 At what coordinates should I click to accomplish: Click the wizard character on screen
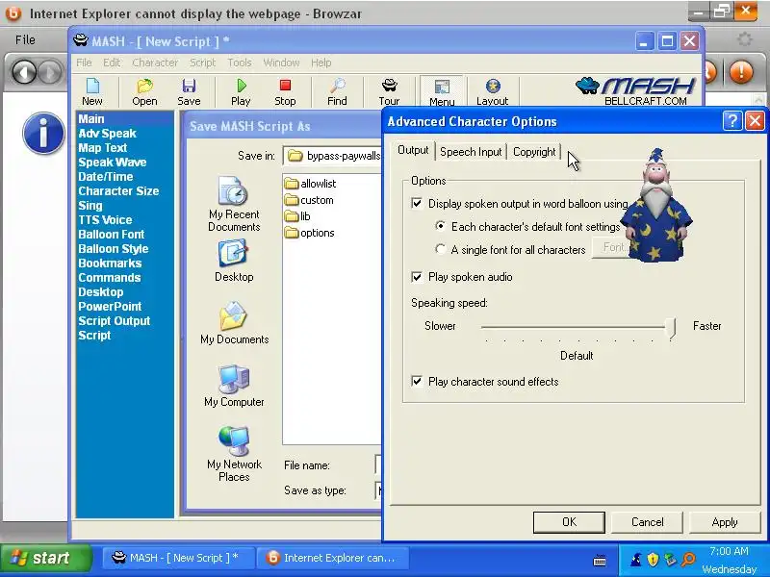click(x=656, y=206)
